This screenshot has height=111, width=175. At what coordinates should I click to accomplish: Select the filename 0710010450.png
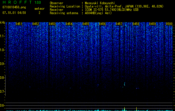tap(14, 7)
